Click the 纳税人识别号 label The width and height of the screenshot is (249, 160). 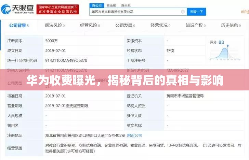[18, 70]
